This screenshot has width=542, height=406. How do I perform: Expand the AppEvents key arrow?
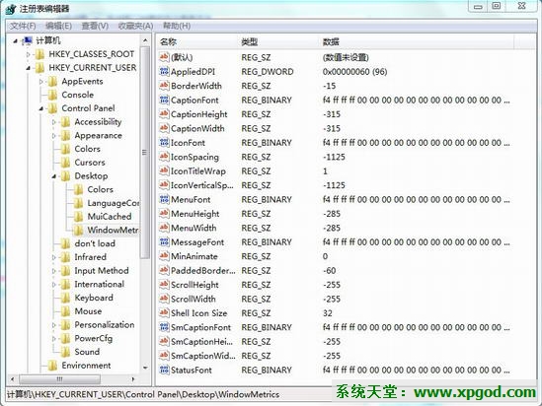[41, 82]
